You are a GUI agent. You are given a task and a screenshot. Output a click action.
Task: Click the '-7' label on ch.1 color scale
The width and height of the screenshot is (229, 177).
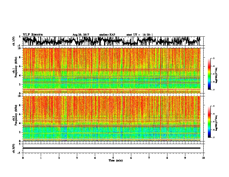[213, 90]
